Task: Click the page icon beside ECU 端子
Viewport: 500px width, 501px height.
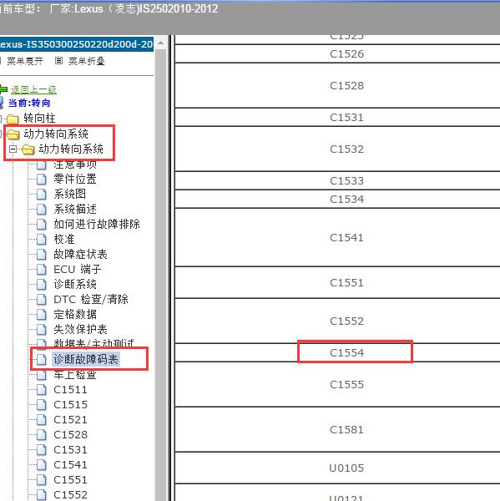Action: point(41,270)
